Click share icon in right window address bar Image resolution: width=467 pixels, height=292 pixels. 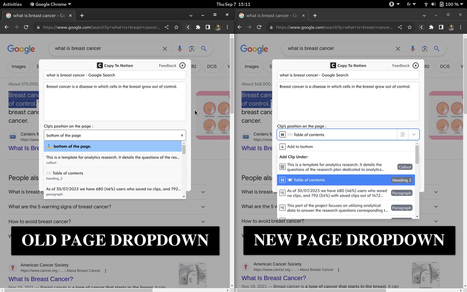tap(400, 27)
